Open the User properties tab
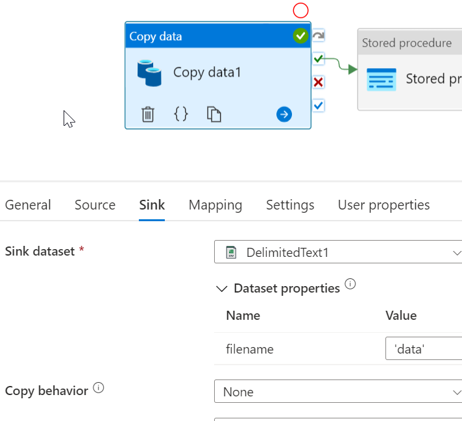This screenshot has height=421, width=462. tap(383, 205)
